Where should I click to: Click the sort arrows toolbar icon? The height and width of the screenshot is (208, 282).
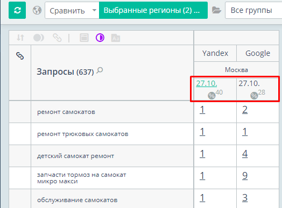[20, 38]
